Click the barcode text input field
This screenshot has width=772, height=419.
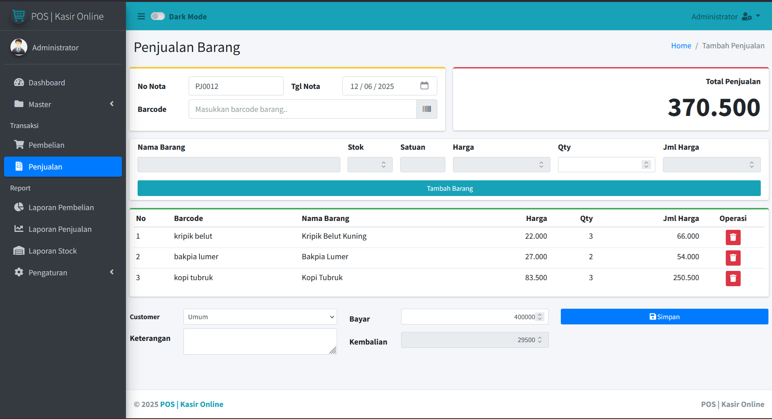click(x=303, y=109)
